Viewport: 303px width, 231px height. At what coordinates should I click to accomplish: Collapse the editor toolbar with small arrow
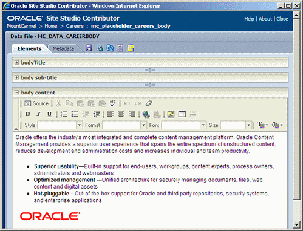click(x=16, y=129)
